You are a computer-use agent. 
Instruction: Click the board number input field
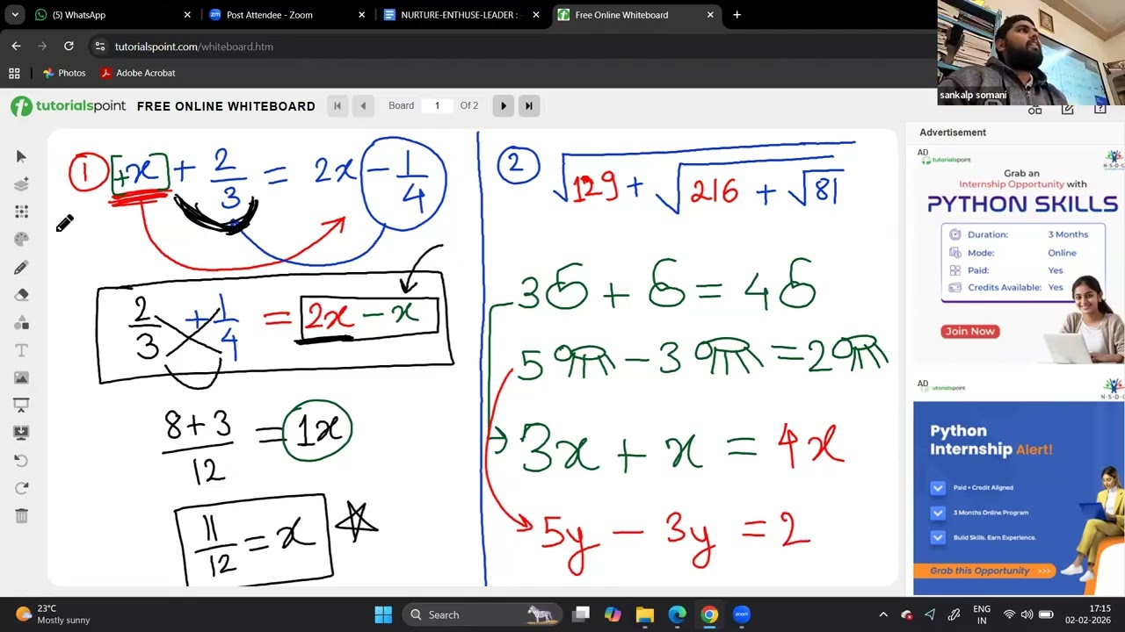tap(437, 106)
